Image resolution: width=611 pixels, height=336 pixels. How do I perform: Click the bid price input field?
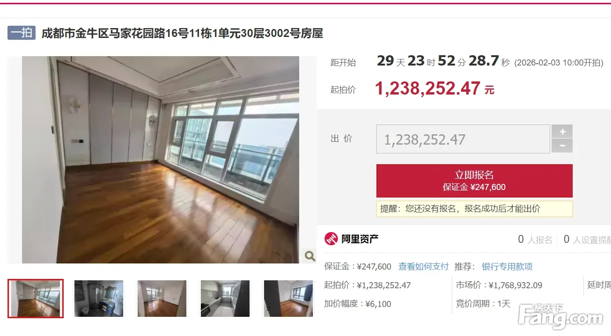point(463,139)
